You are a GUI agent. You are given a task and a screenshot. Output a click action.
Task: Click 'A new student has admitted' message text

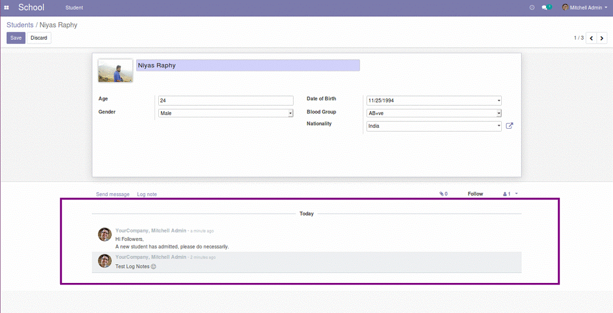[172, 247]
